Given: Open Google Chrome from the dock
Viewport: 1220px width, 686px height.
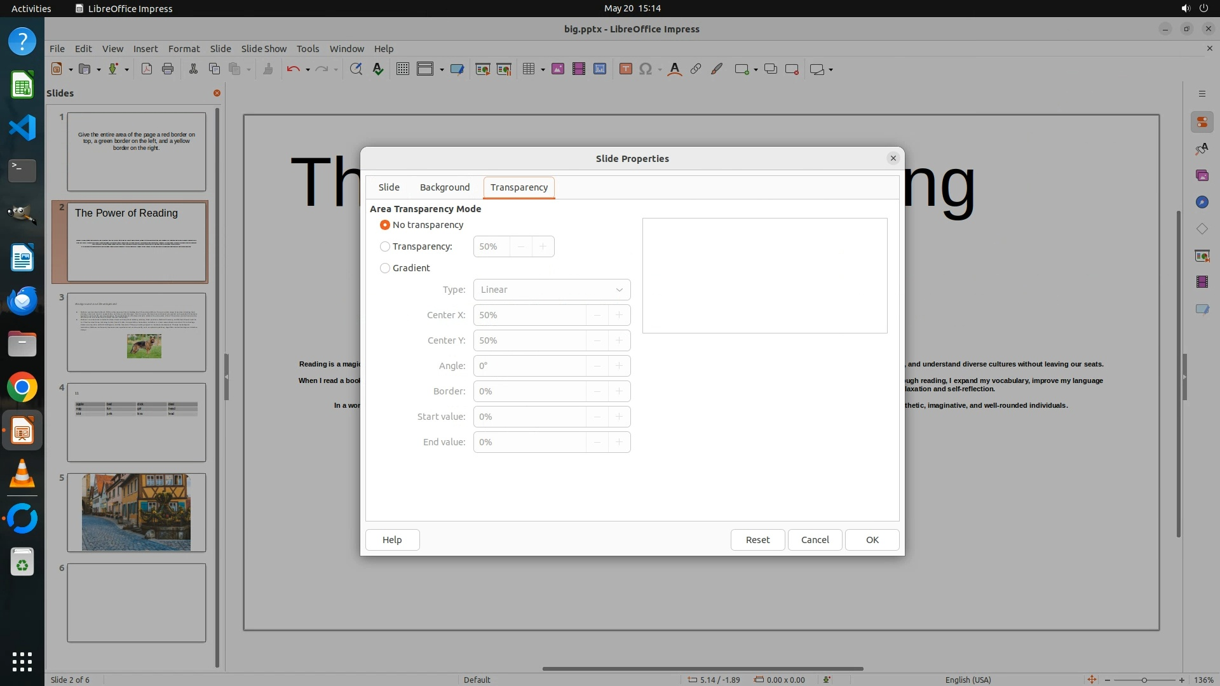Looking at the screenshot, I should (22, 387).
